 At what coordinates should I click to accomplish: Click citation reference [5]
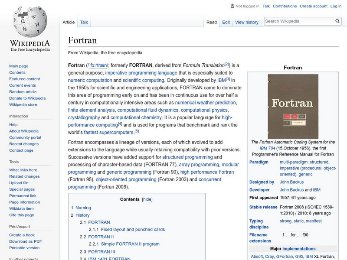click(x=137, y=131)
